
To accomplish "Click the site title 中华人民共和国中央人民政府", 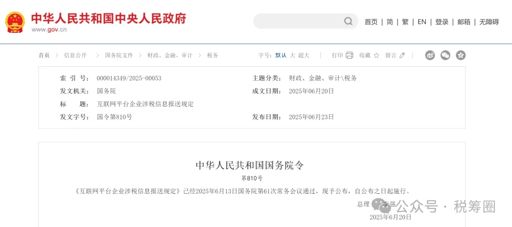I will click(x=109, y=18).
